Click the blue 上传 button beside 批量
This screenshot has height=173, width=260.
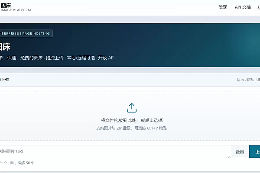255,152
